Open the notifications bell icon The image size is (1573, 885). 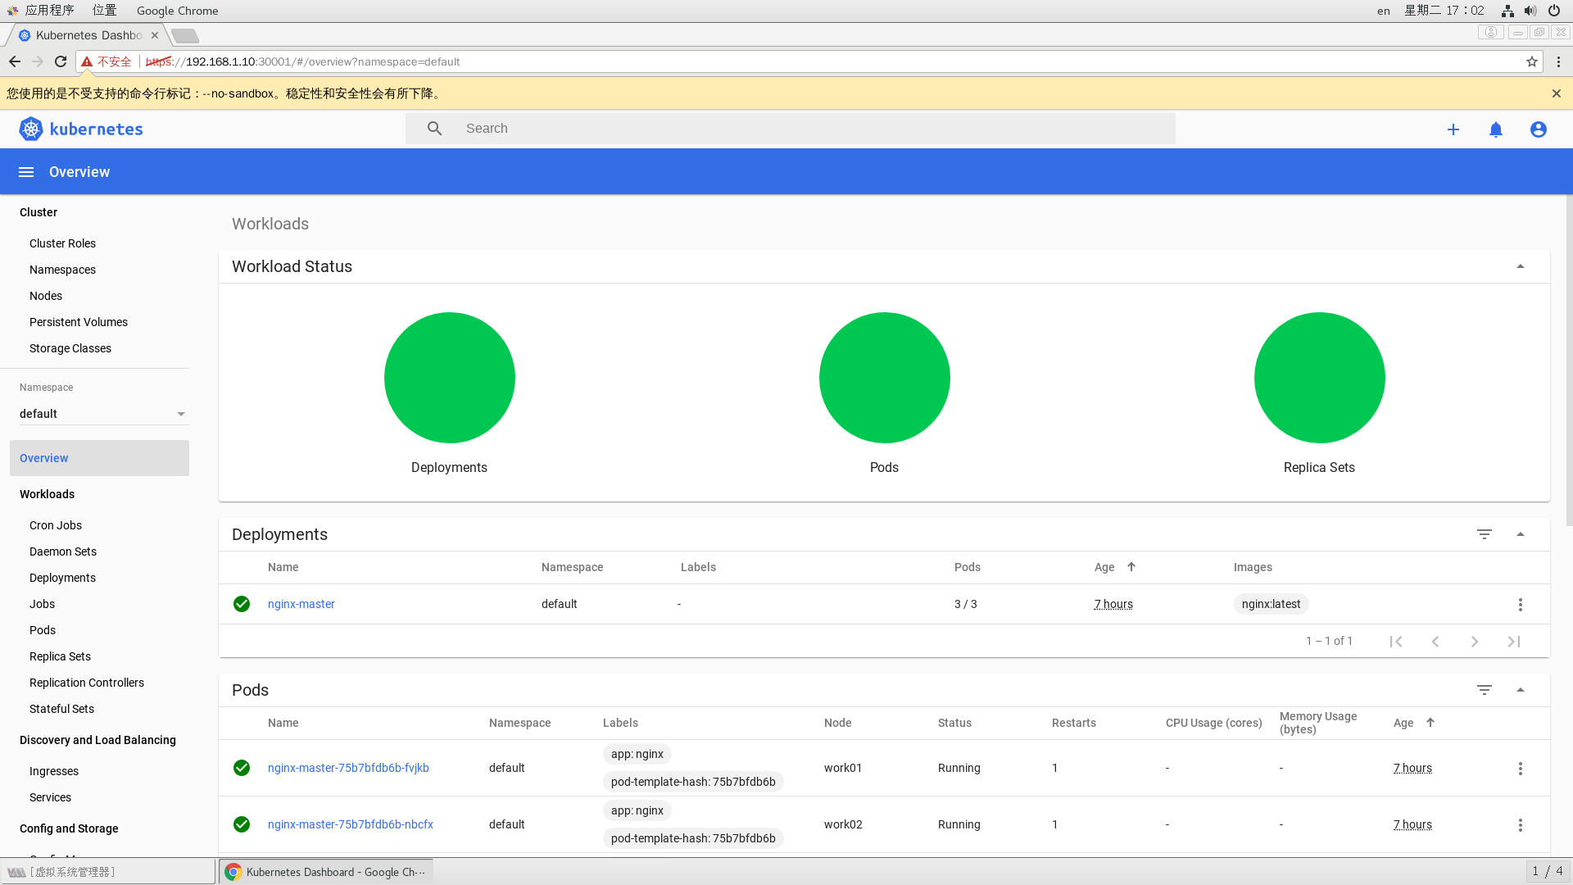tap(1496, 129)
